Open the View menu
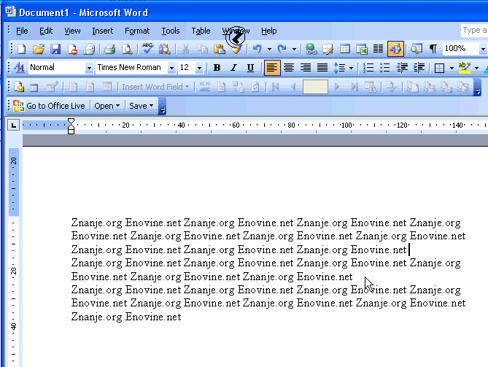The width and height of the screenshot is (488, 367). pyautogui.click(x=72, y=31)
